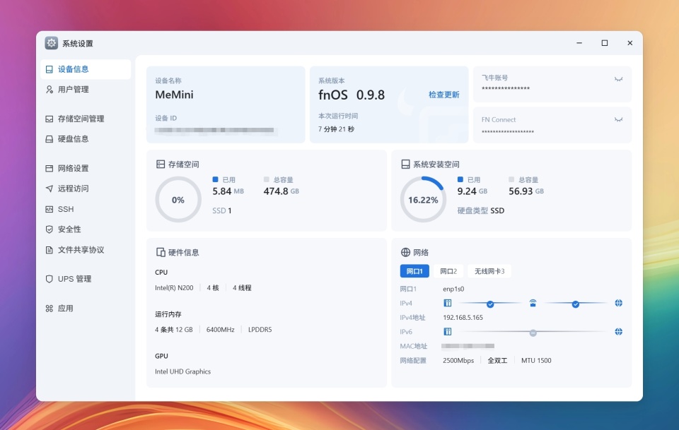Screen dimensions: 679x430
Task: Click the 硬盘信息 disk icon
Action: pos(50,139)
